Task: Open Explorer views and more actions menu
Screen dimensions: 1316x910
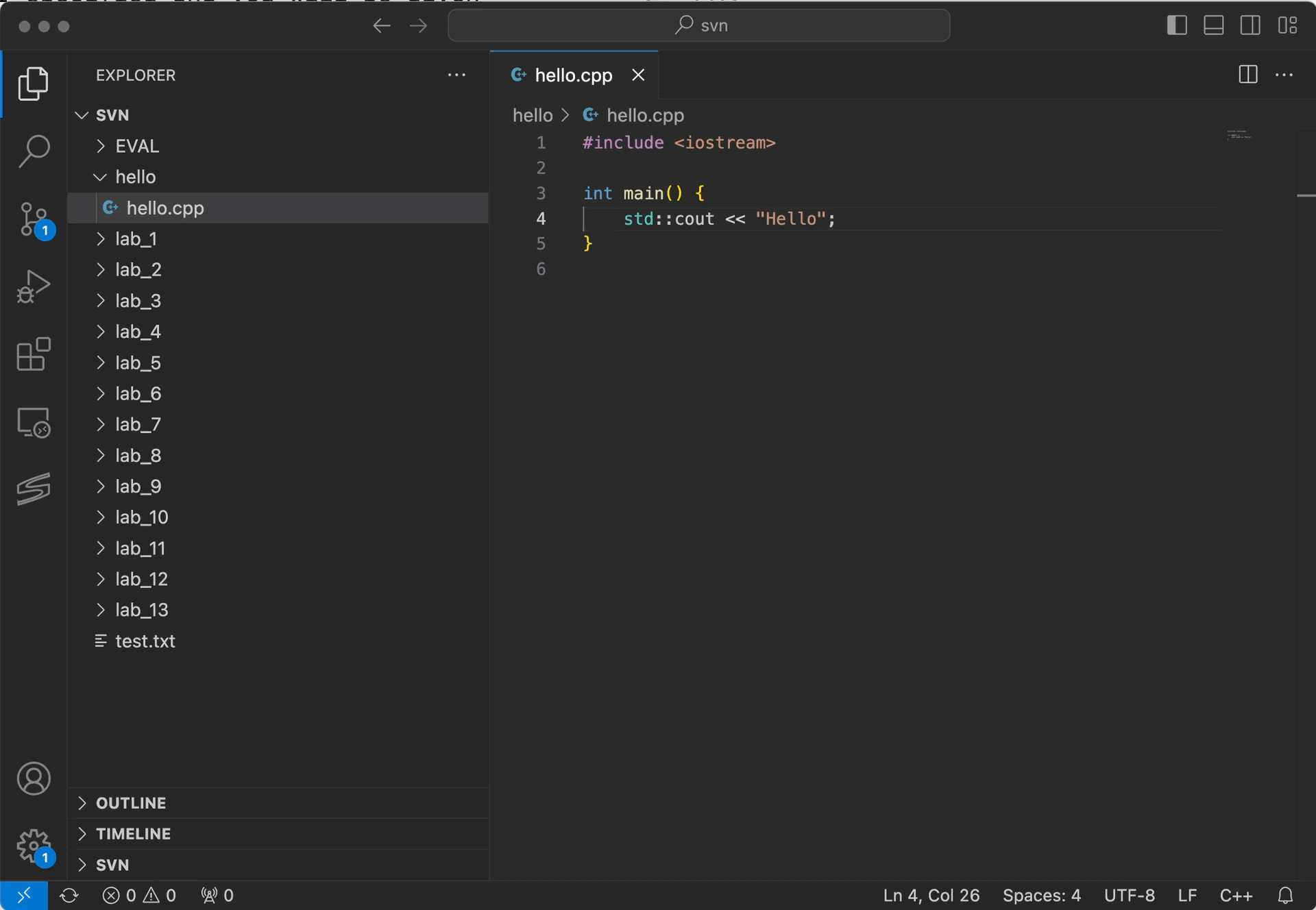Action: click(456, 75)
